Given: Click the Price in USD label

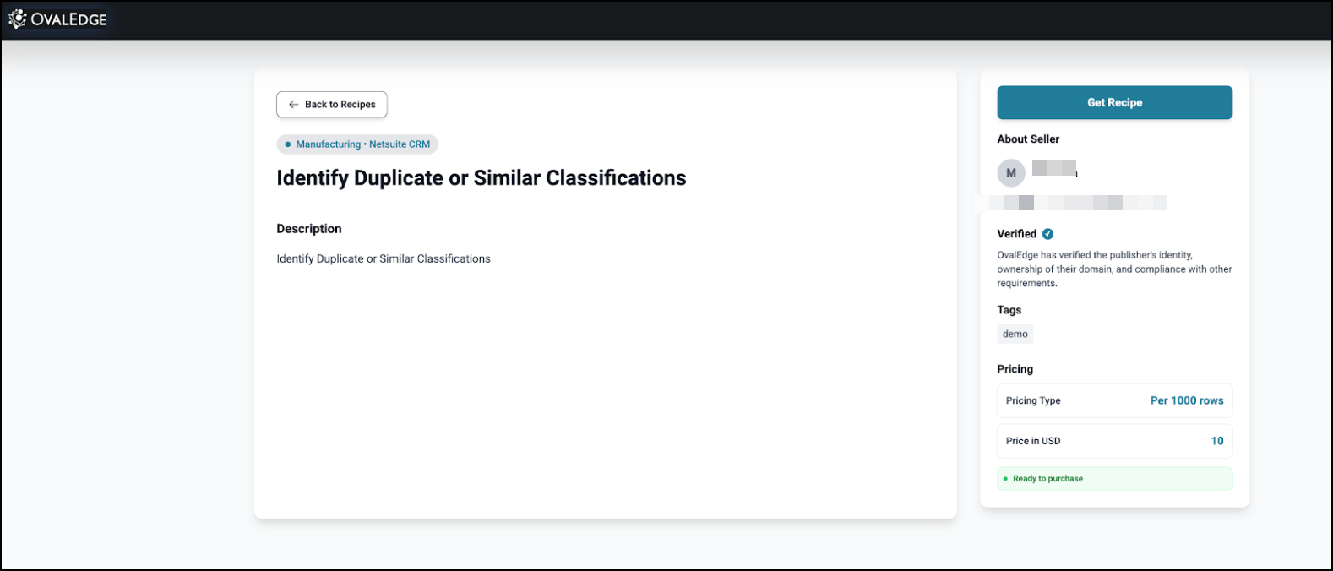Looking at the screenshot, I should point(1033,441).
